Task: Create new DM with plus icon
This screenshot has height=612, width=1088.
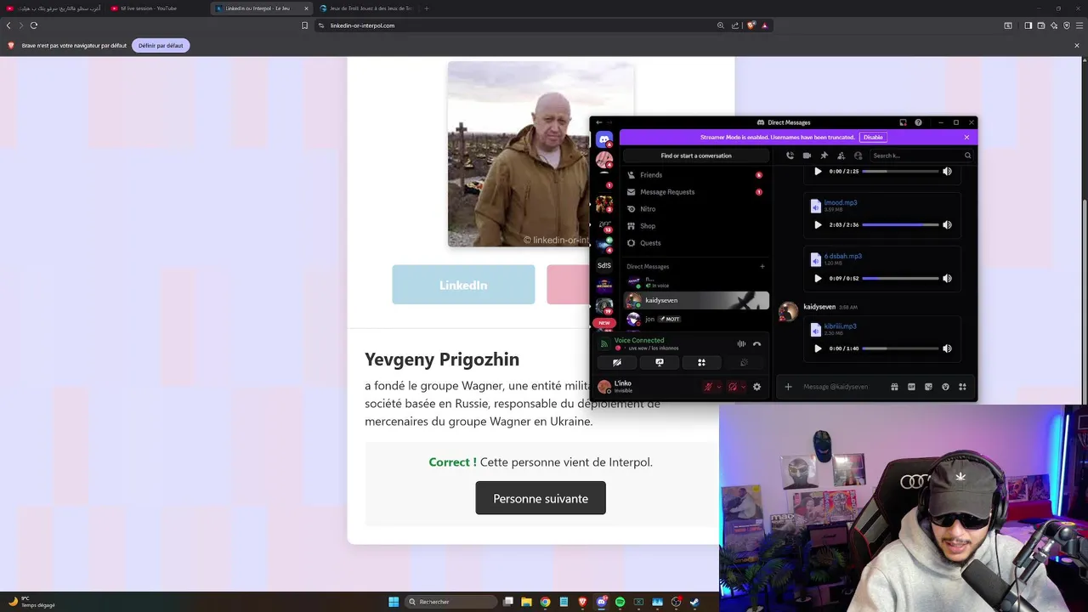Action: click(x=762, y=266)
